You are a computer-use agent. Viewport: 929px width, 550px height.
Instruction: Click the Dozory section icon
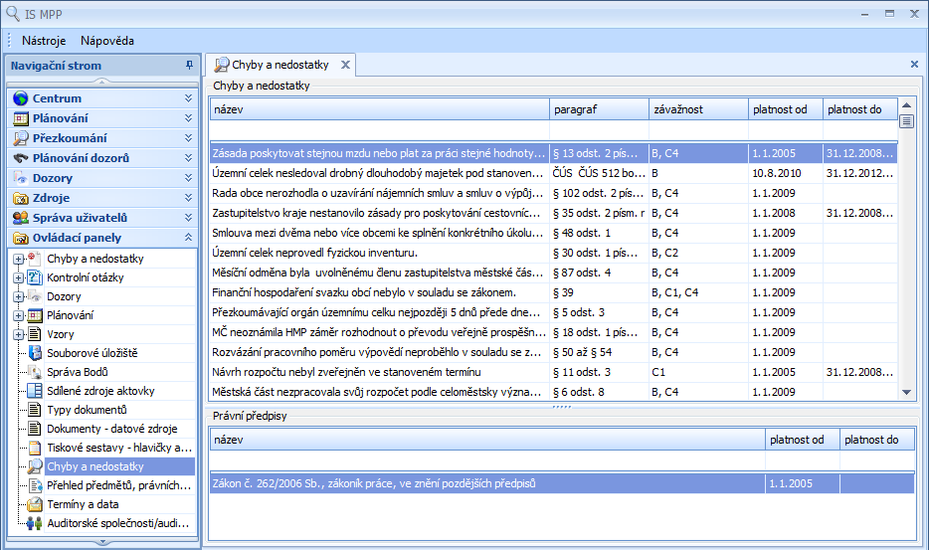21,178
